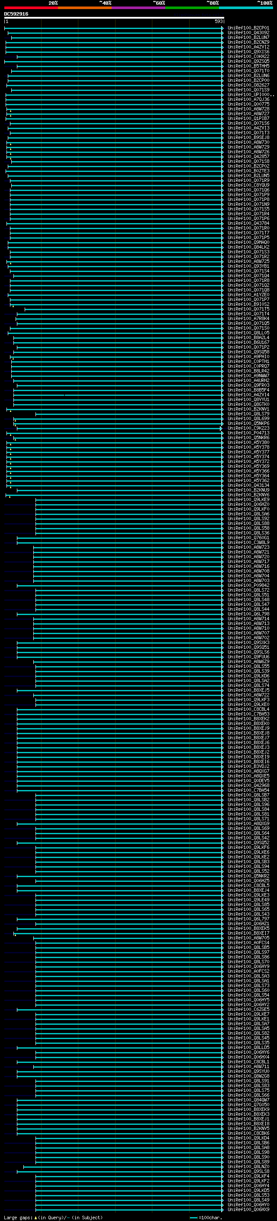277x1221 pixels.
Task: Open hit UniRef100_Q43092
Action: pos(248,33)
